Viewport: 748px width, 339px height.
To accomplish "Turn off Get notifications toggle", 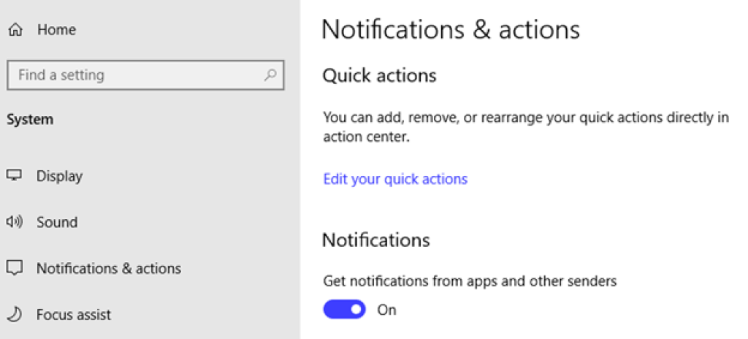I will tap(345, 309).
